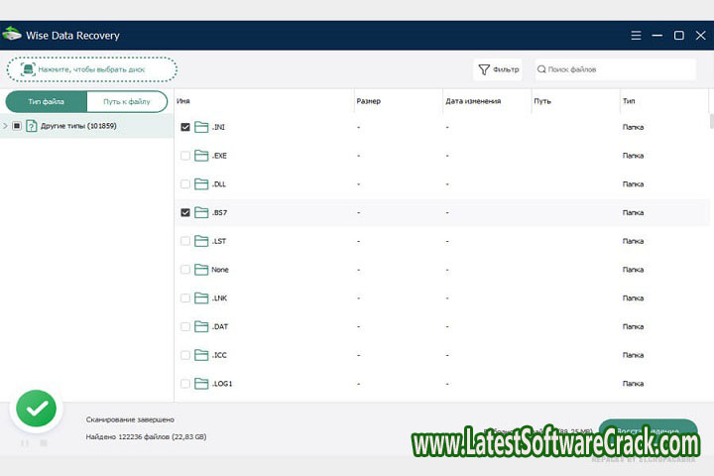714x476 pixels.
Task: Uncheck the .BS7 folder checkbox
Action: 185,212
